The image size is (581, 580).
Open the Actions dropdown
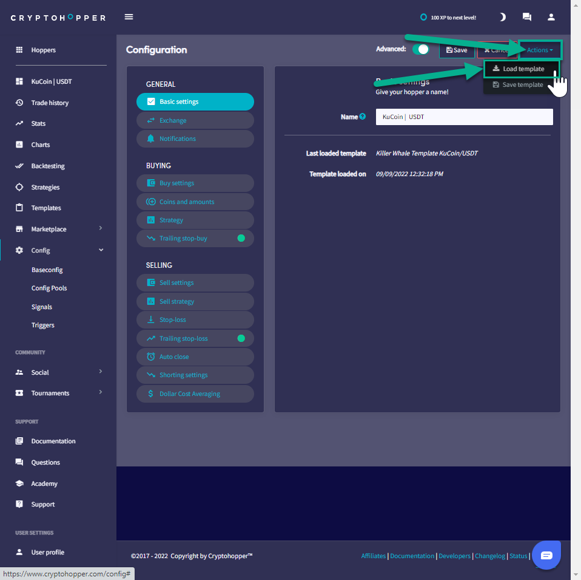tap(540, 50)
